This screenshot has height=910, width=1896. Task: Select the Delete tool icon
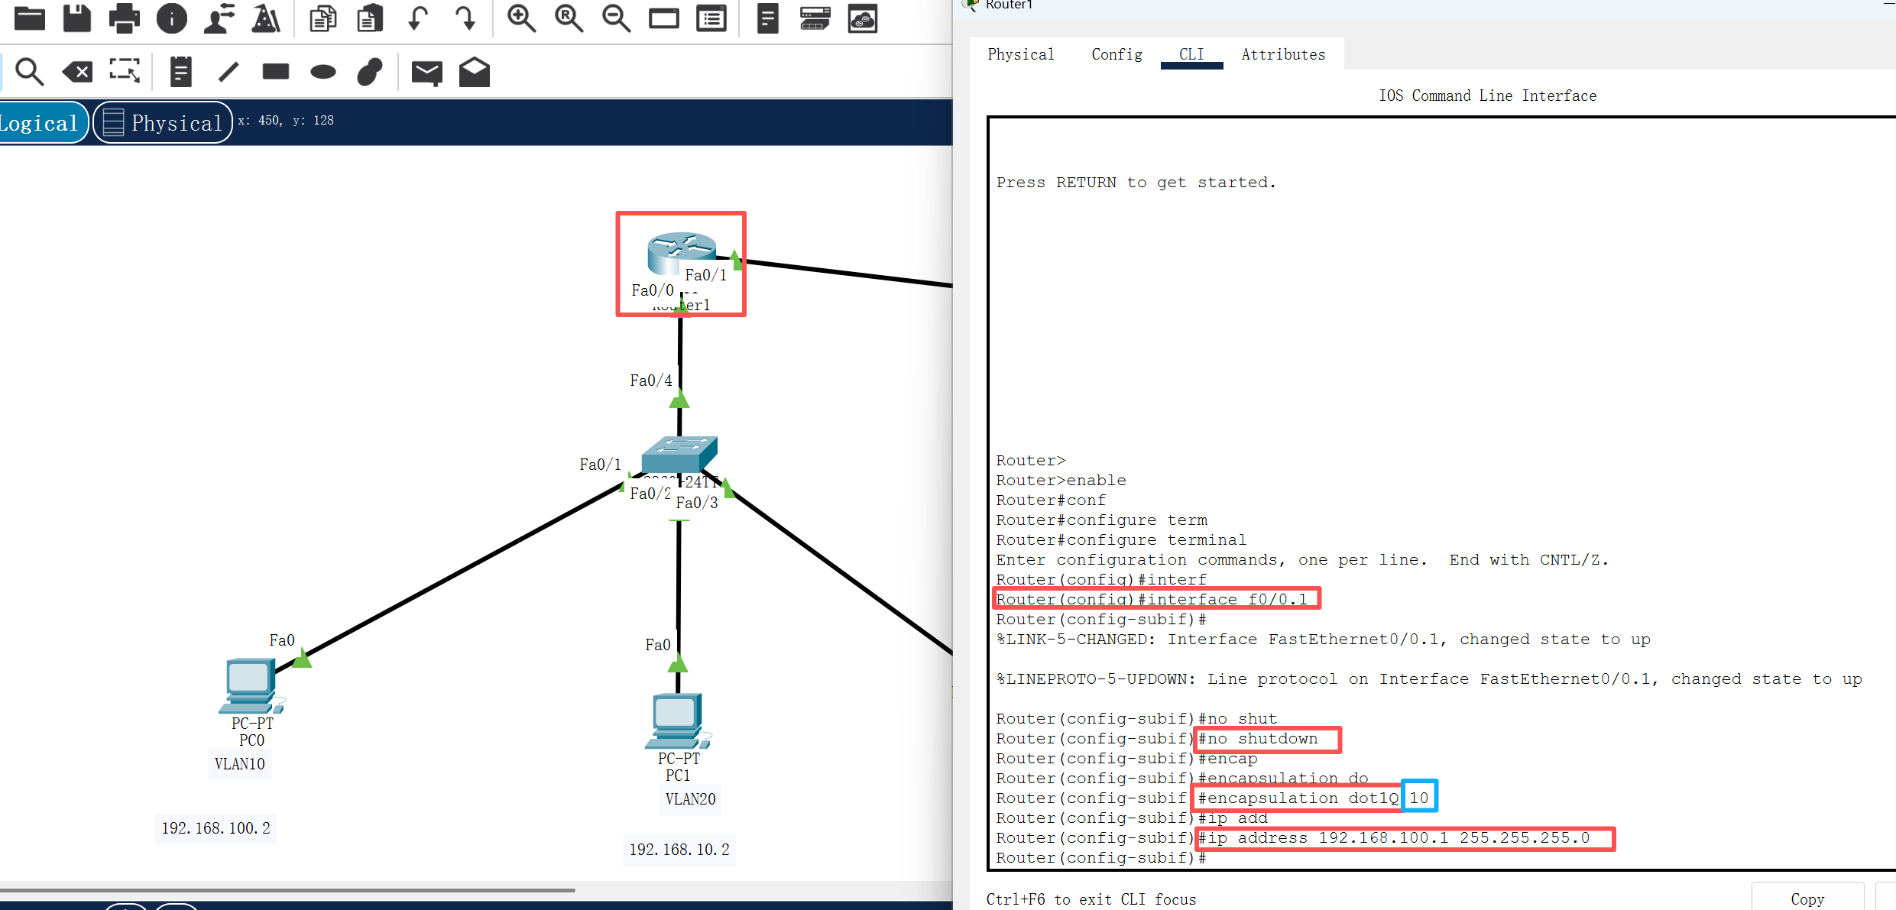76,72
